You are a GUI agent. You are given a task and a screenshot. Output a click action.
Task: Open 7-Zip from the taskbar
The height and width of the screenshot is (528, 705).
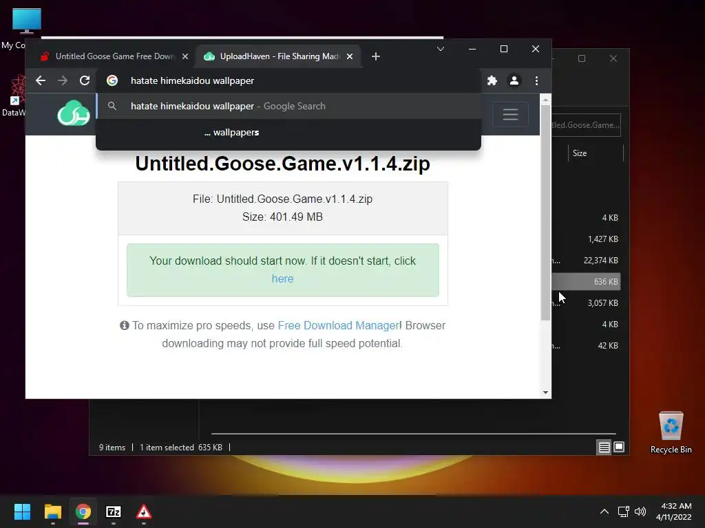point(114,511)
